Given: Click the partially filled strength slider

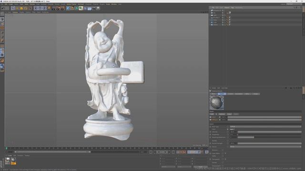Looking at the screenshot, I should point(269,137).
